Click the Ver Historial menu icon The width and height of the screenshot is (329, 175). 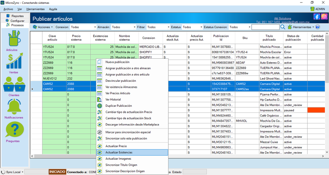coord(100,99)
